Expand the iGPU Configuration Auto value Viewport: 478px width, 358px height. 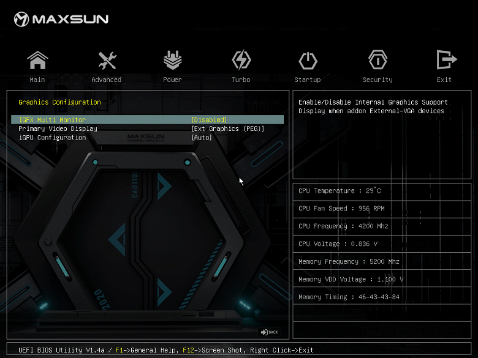pyautogui.click(x=202, y=138)
